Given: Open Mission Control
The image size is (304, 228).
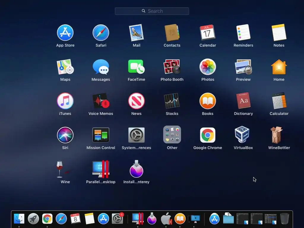Looking at the screenshot, I should pos(101,135).
